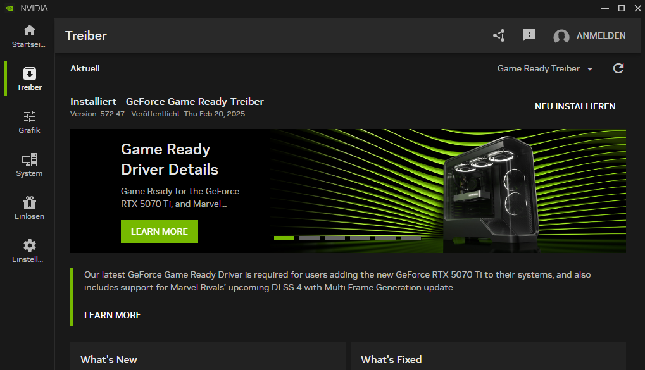This screenshot has height=370, width=645.
Task: Click version 572.47 release text
Action: click(x=158, y=114)
